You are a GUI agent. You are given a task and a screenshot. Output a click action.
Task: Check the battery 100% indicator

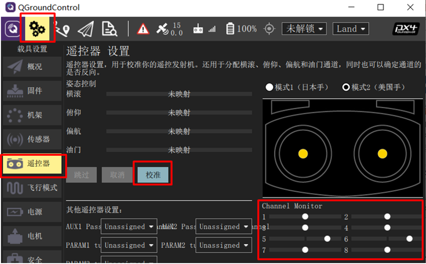[241, 29]
